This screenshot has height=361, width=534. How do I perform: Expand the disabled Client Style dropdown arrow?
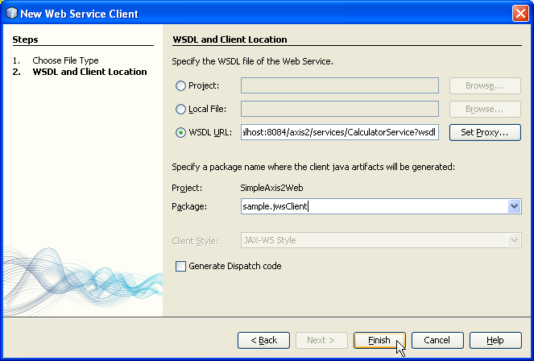pos(514,240)
